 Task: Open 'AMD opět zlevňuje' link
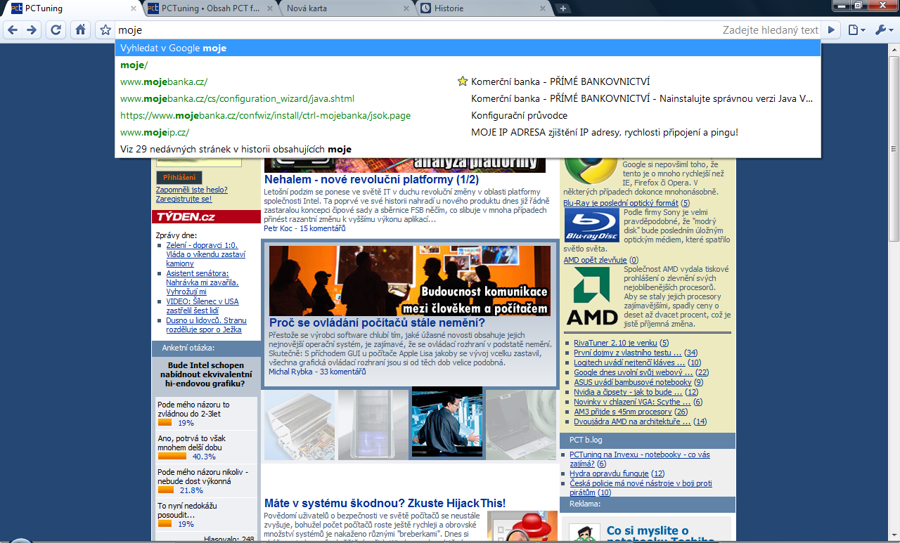pos(595,260)
